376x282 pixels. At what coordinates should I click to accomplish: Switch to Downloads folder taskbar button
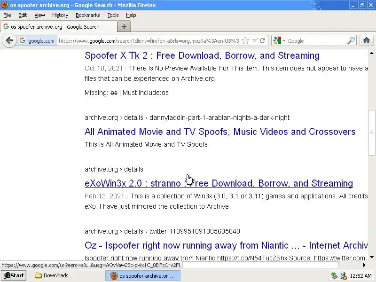[52, 275]
